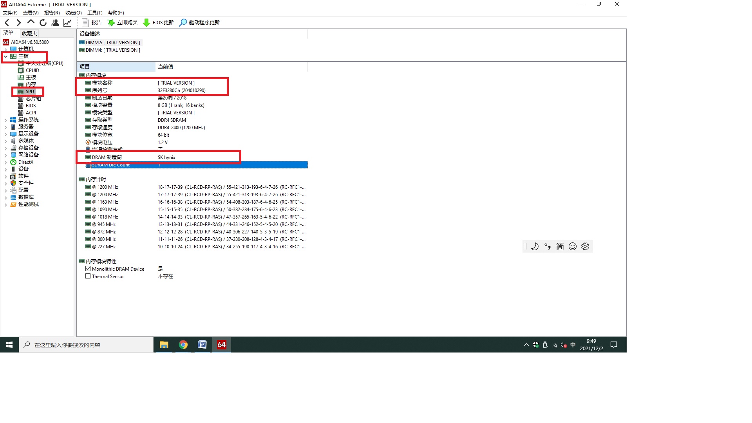Select the DIMM4 device entry
Image resolution: width=752 pixels, height=423 pixels.
pyautogui.click(x=112, y=50)
